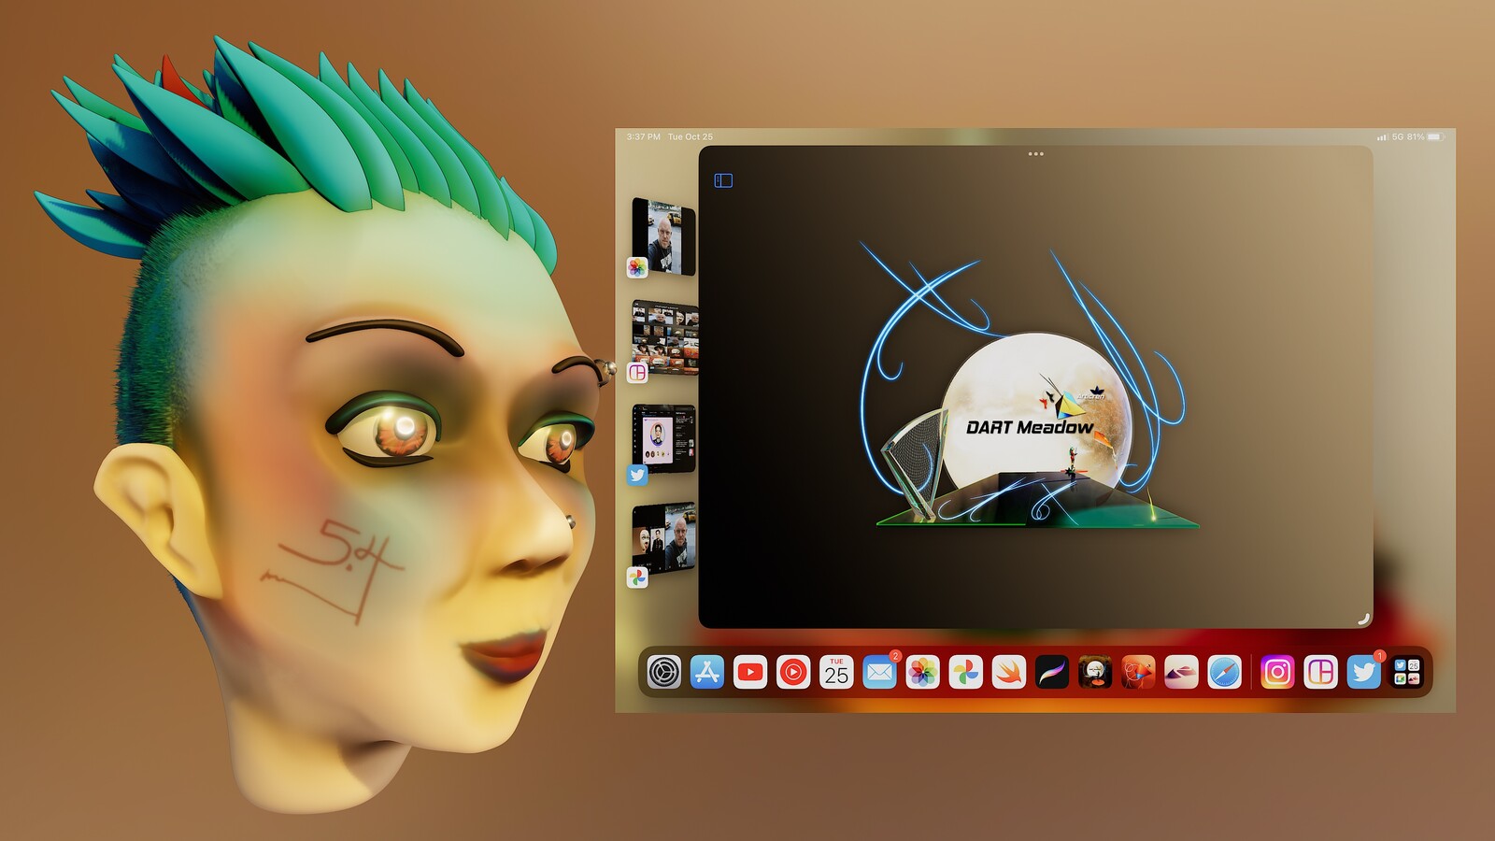Open Mail with two unread badges

point(879,672)
